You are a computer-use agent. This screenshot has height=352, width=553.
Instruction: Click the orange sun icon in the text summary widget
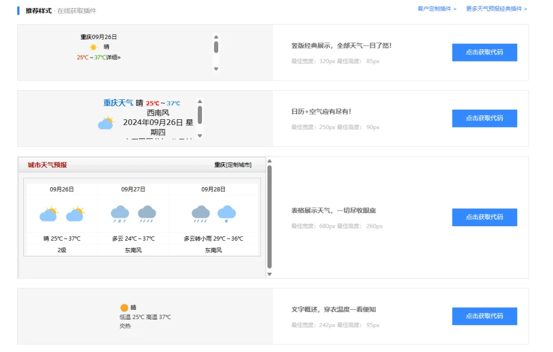click(x=124, y=308)
